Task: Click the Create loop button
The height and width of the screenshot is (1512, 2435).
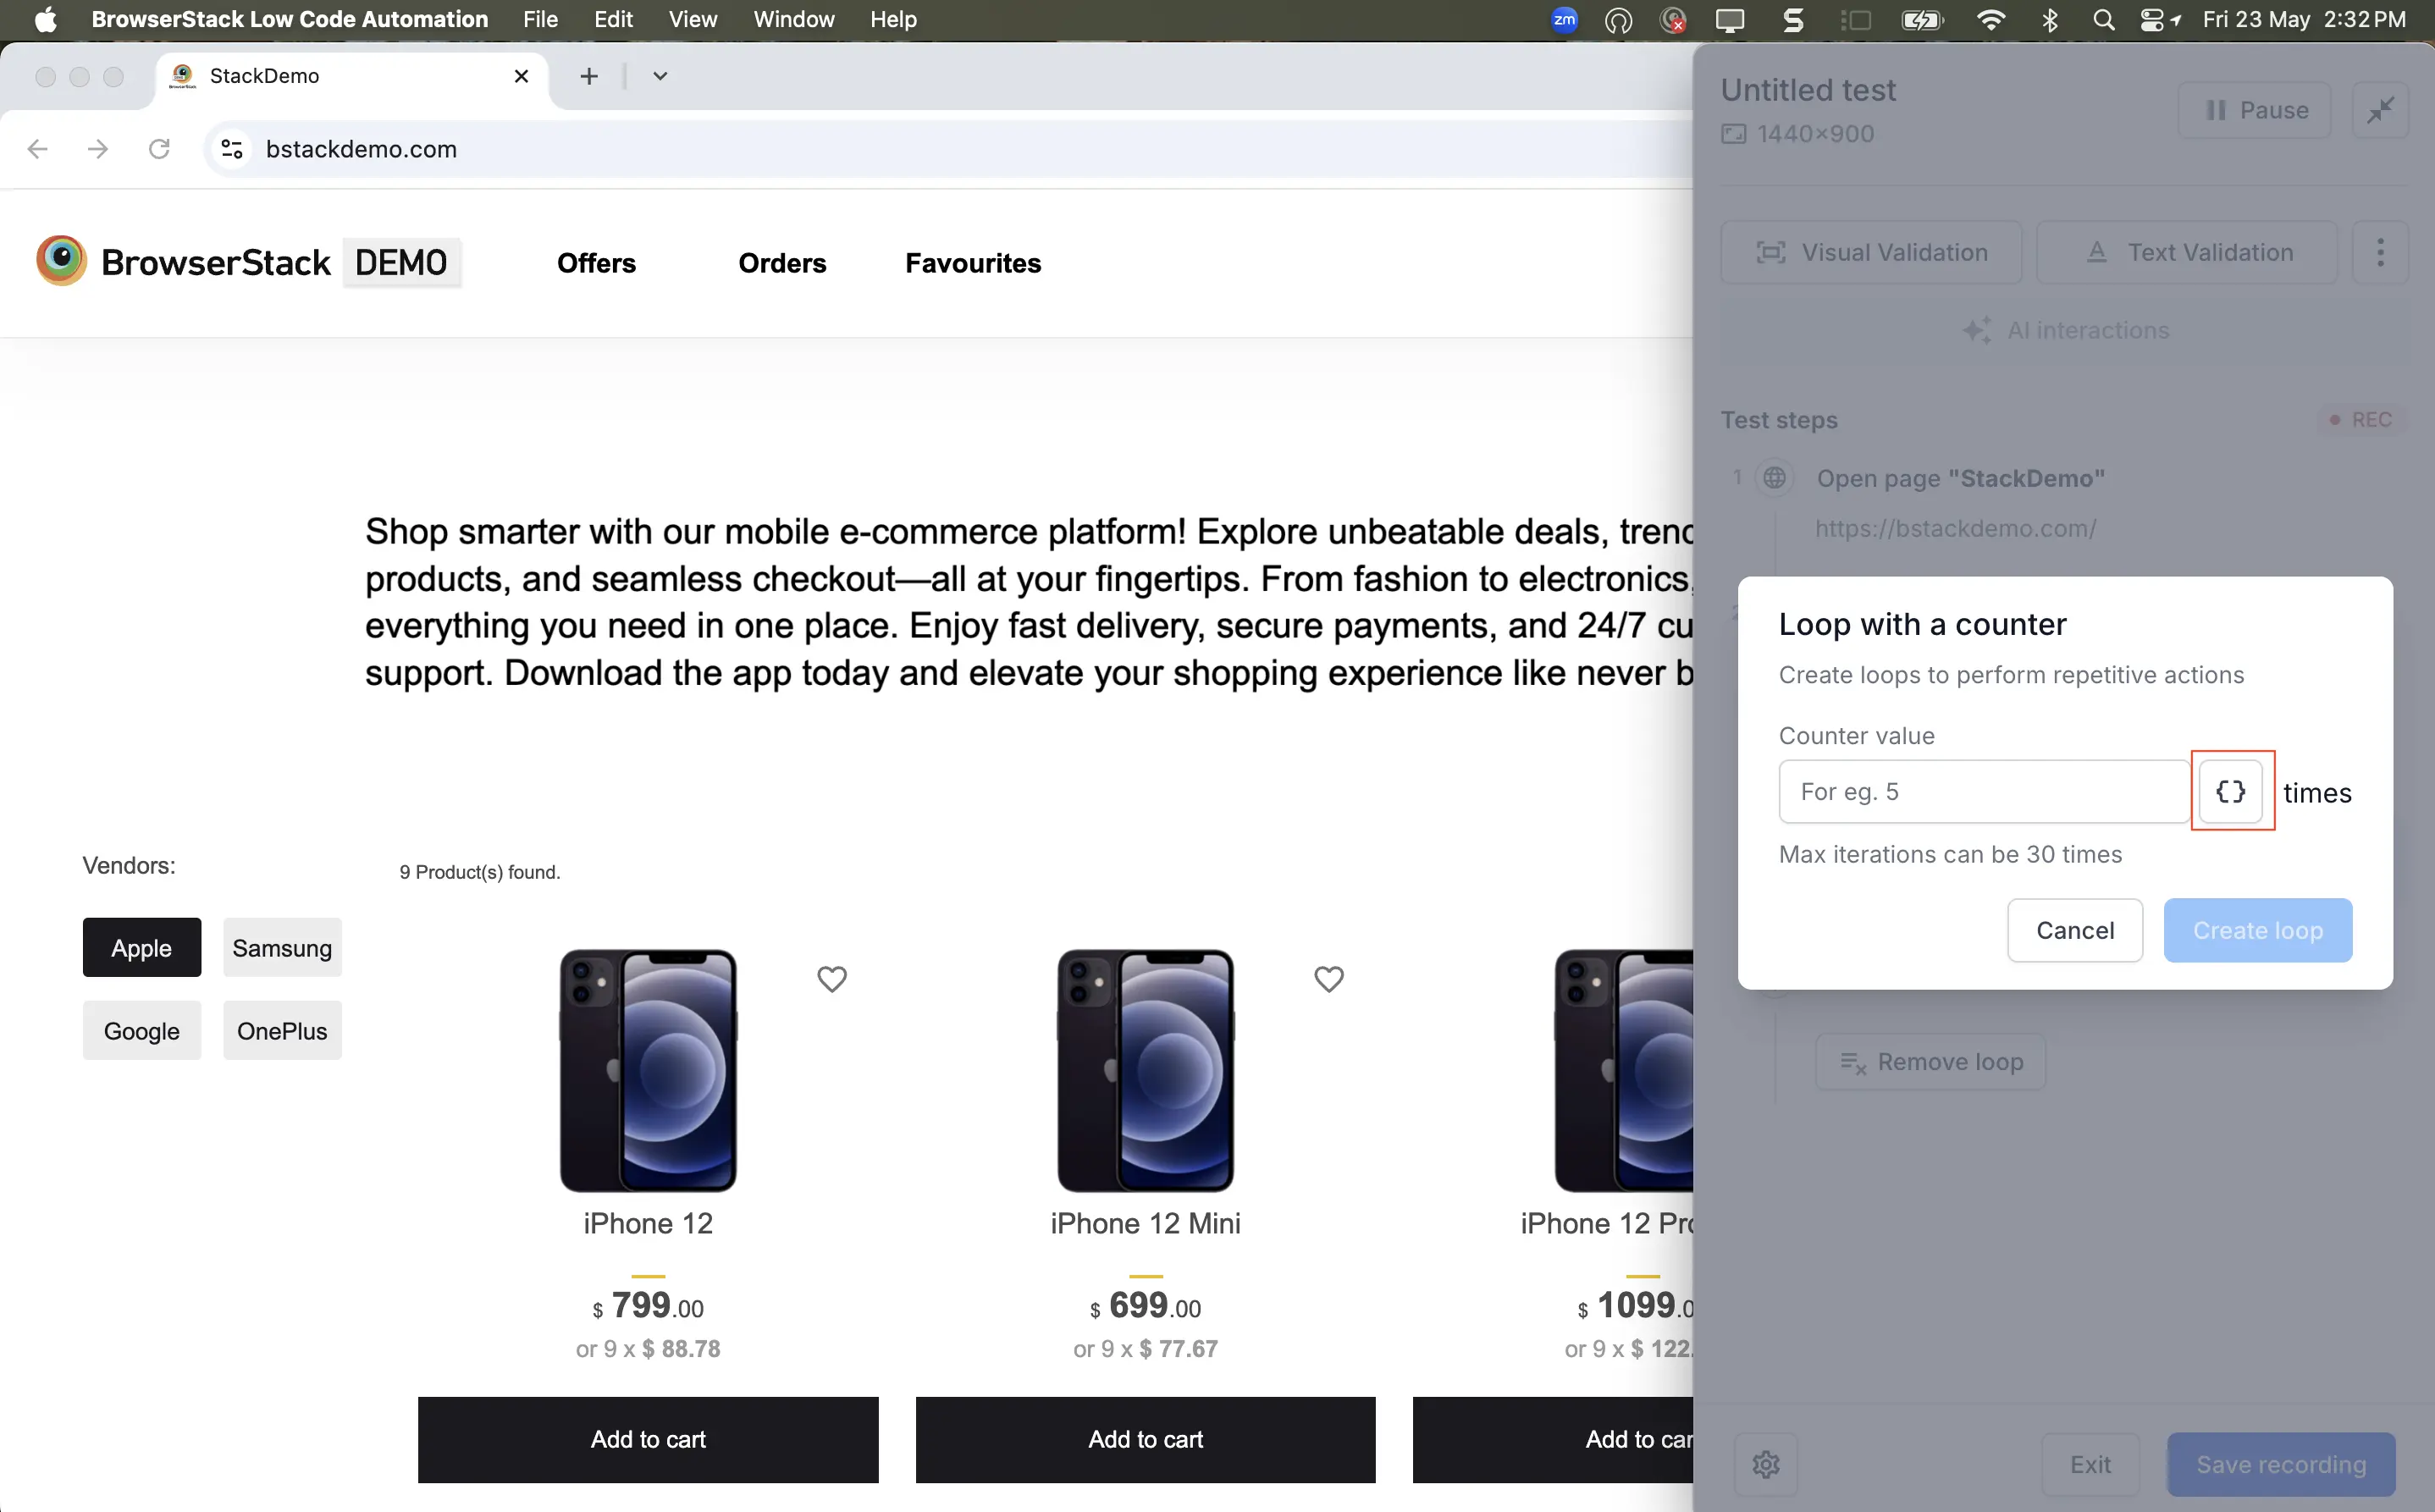Action: click(2257, 930)
